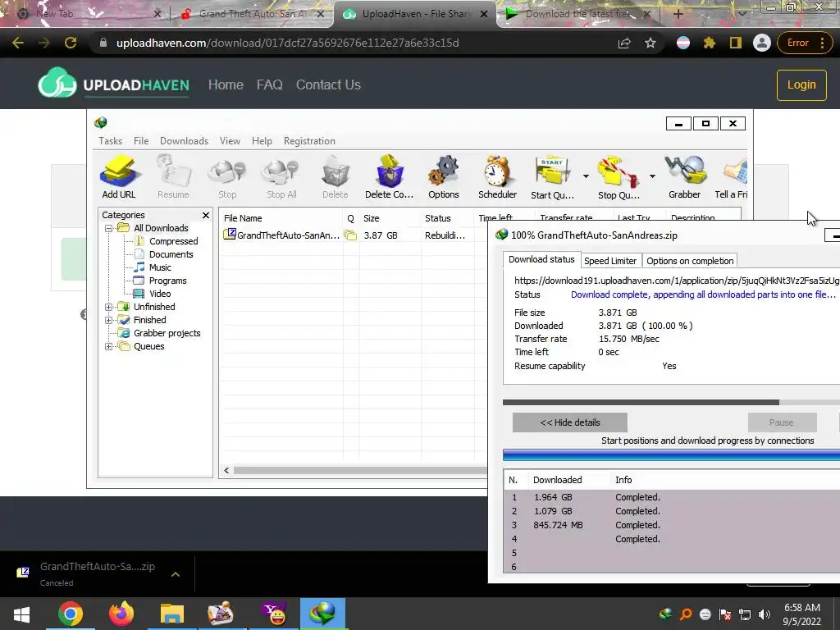840x630 pixels.
Task: Open the View menu
Action: 230,141
